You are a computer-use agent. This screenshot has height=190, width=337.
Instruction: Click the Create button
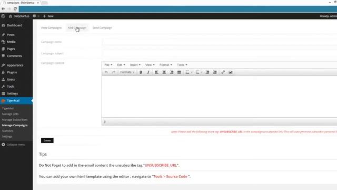coord(47,140)
